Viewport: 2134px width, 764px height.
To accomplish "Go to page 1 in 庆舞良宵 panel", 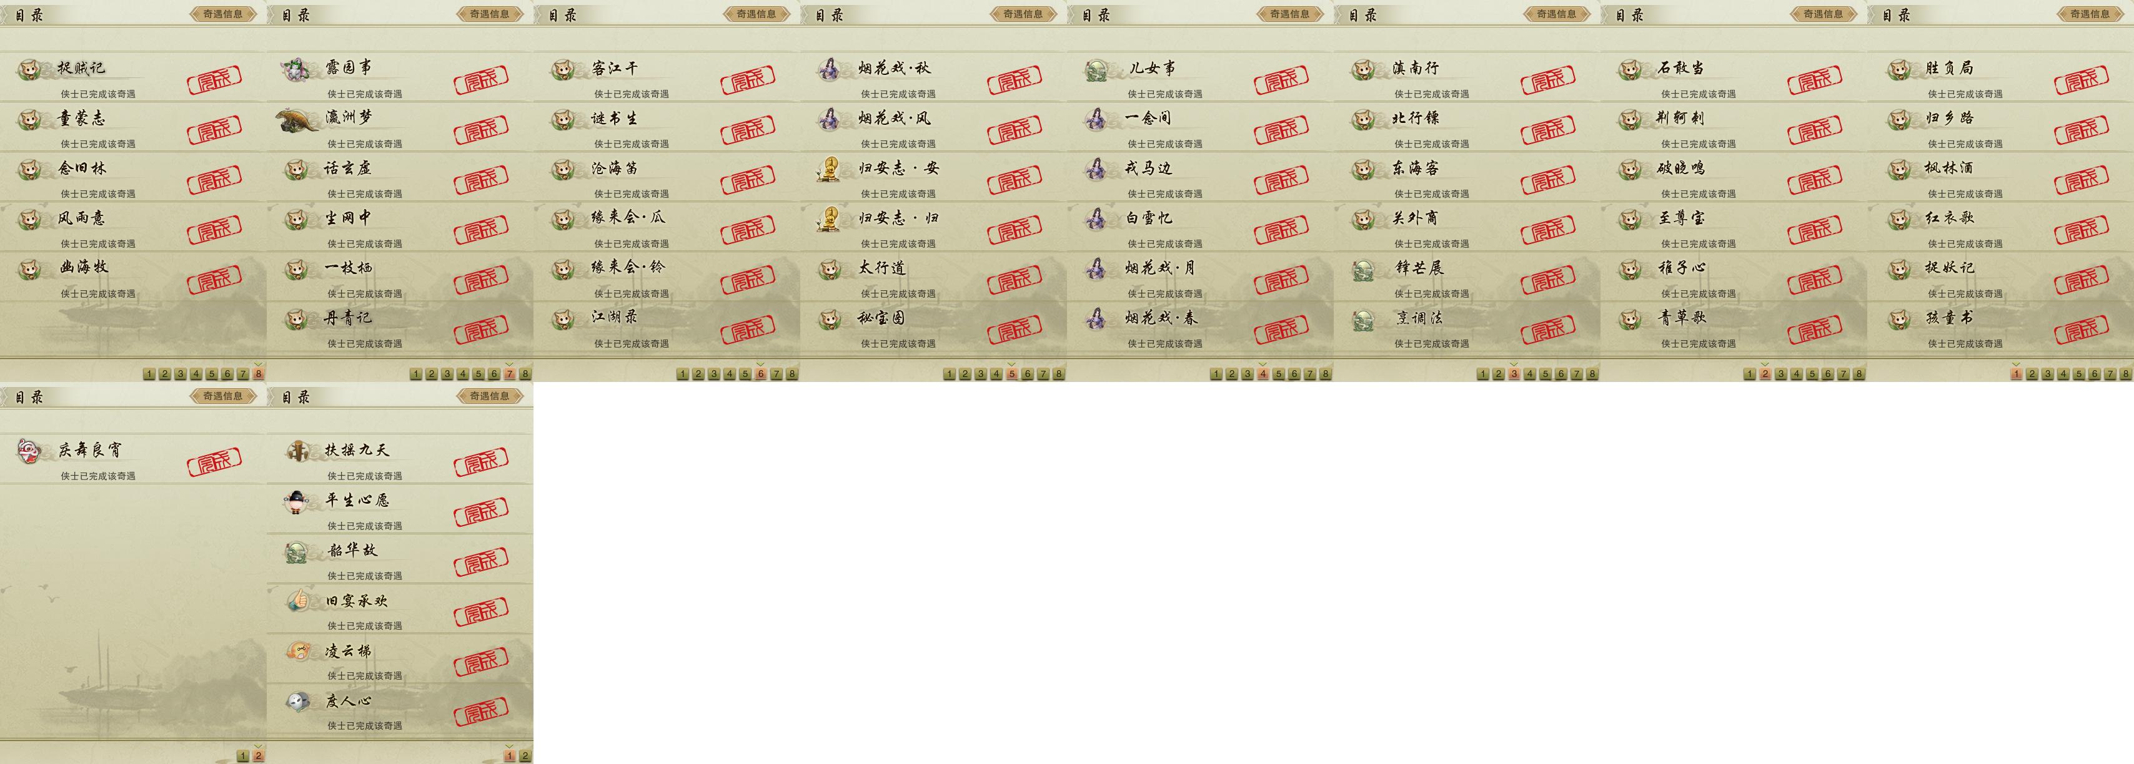I will 243,756.
